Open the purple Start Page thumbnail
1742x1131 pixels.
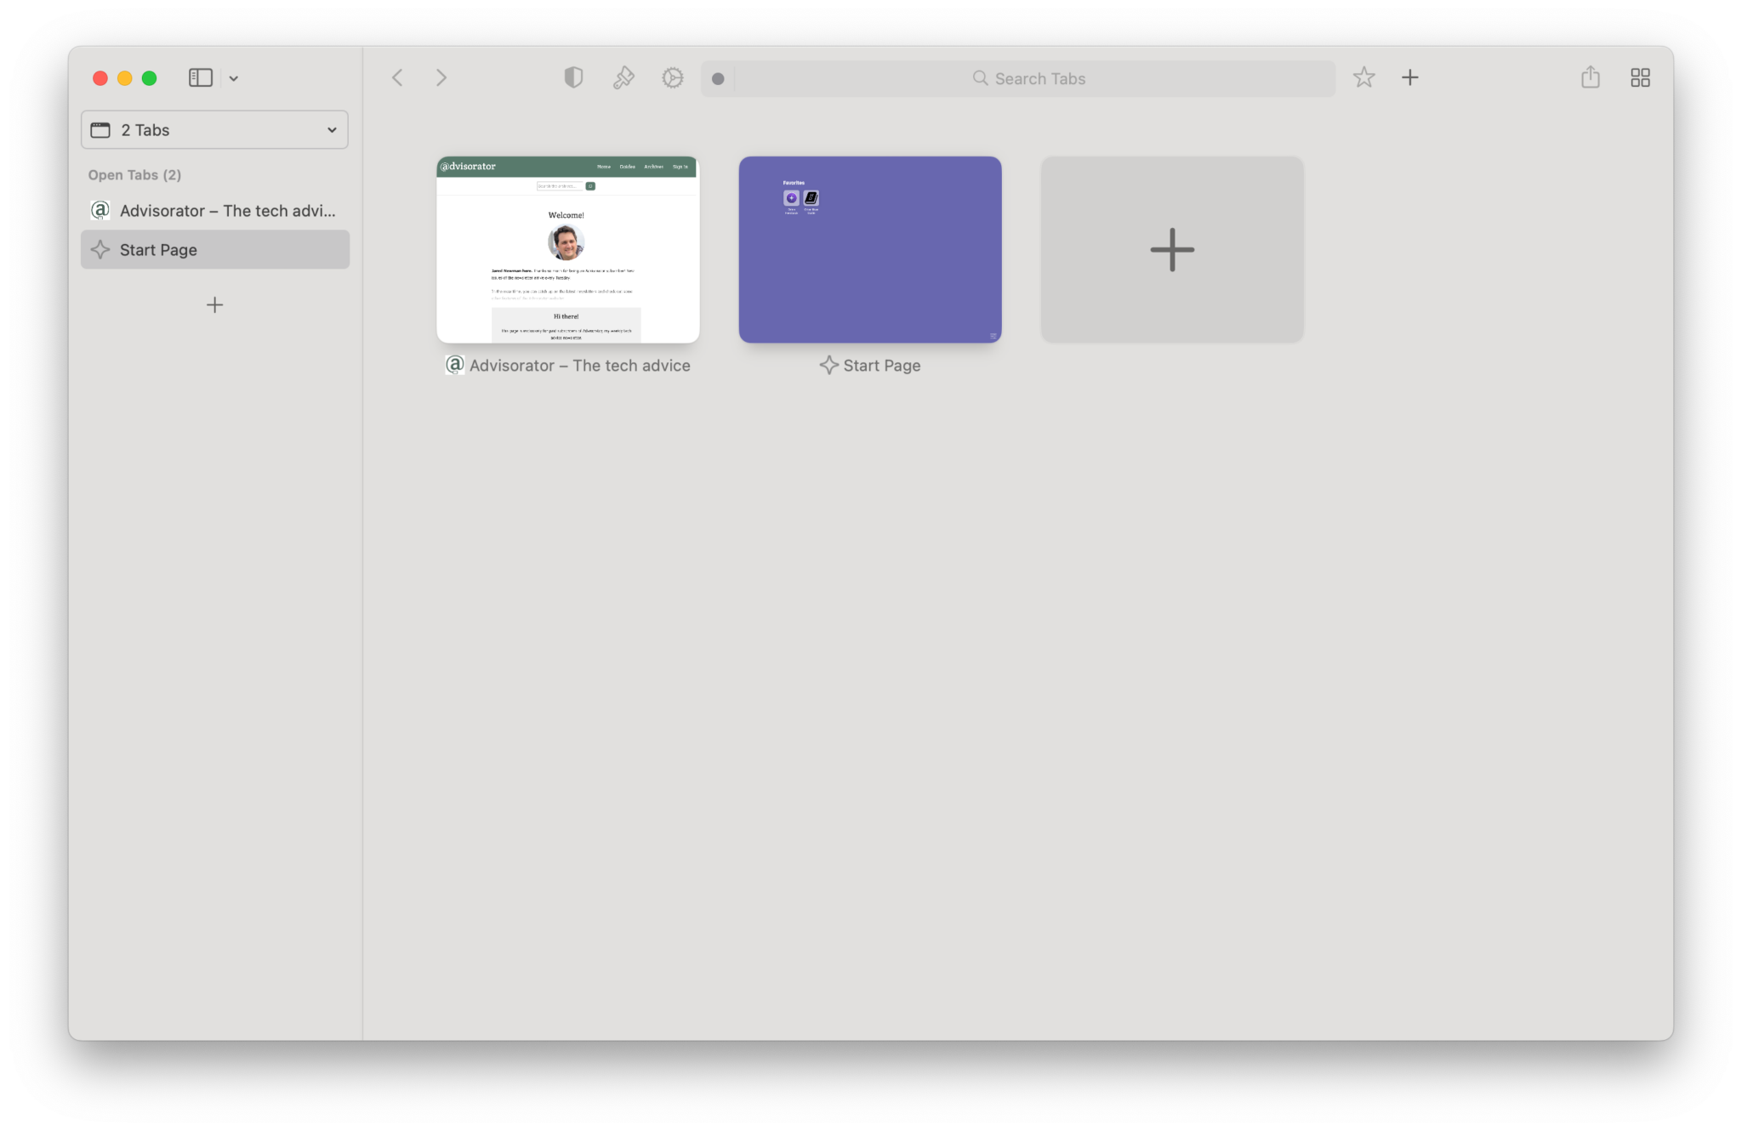[869, 250]
